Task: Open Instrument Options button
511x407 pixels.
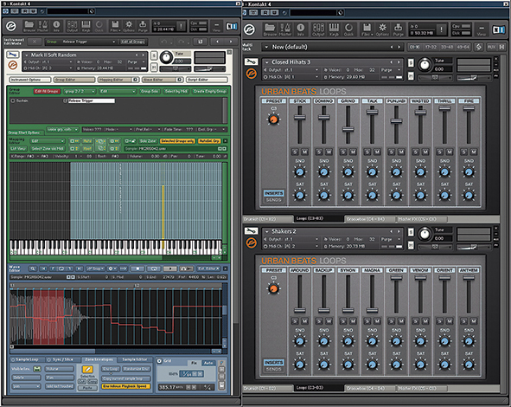Action: click(29, 80)
